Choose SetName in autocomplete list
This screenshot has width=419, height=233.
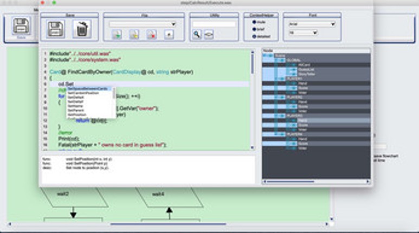tap(75, 106)
